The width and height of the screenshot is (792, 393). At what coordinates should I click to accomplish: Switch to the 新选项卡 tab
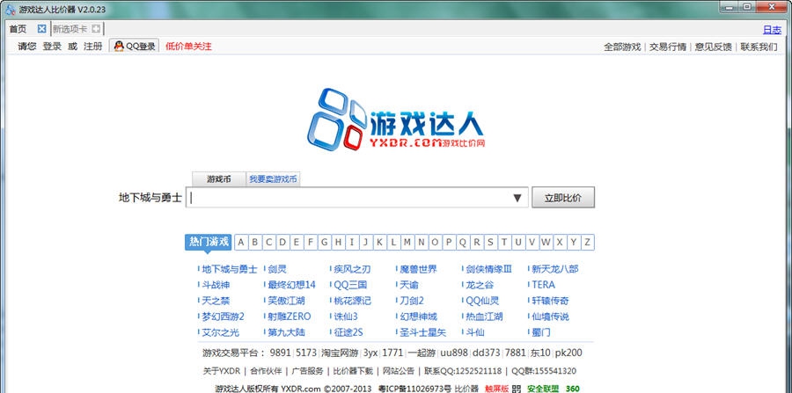[70, 29]
